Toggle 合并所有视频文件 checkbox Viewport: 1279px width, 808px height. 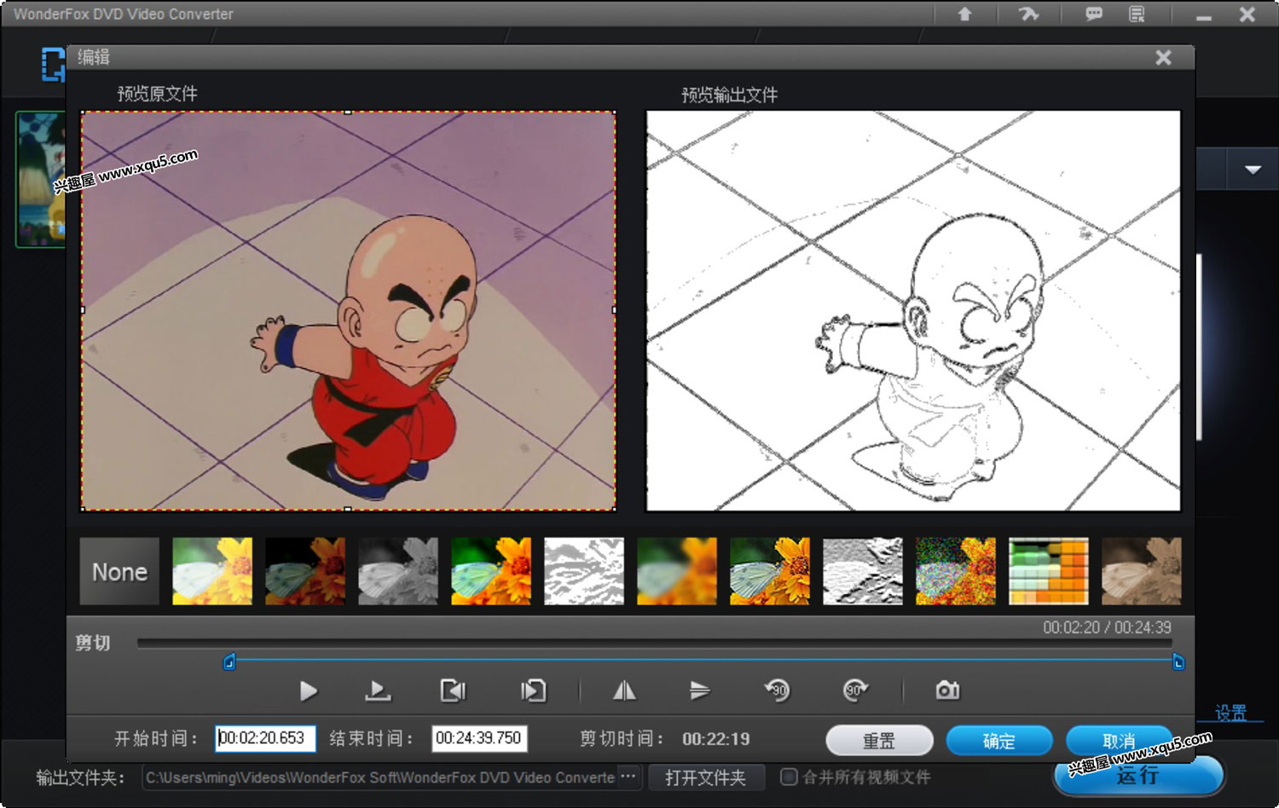(x=789, y=776)
